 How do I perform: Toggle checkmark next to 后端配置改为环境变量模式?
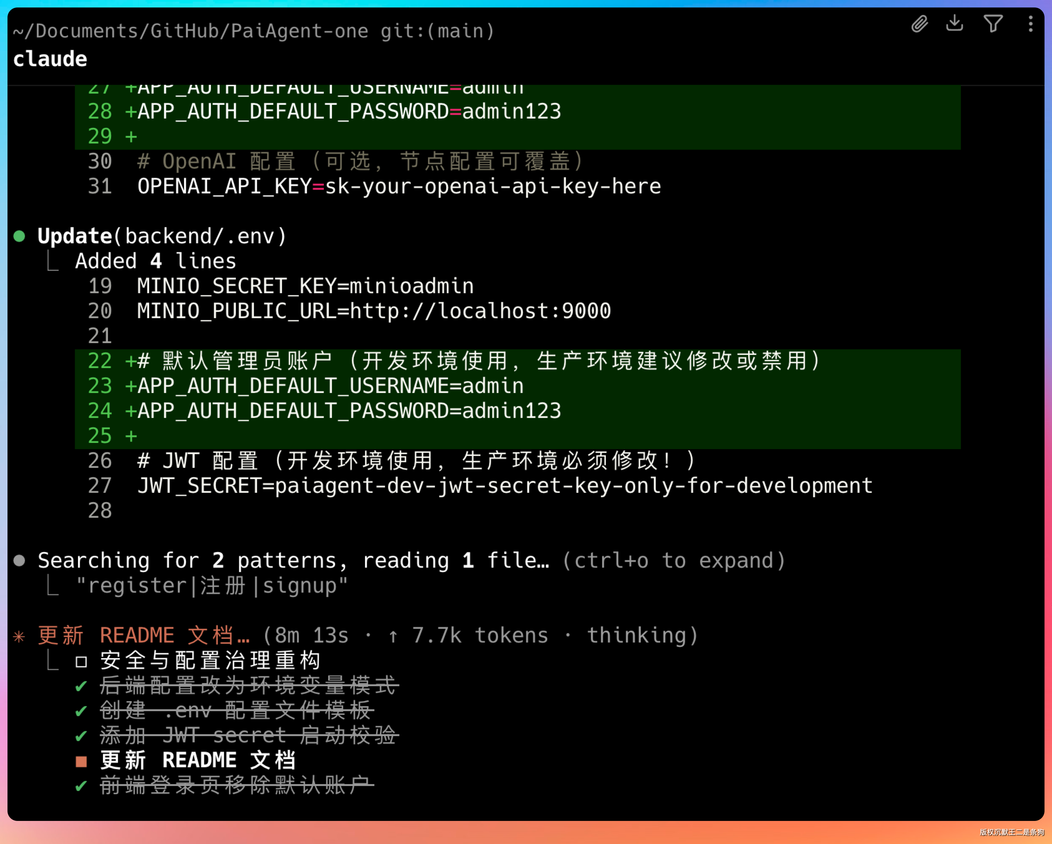pyautogui.click(x=81, y=686)
